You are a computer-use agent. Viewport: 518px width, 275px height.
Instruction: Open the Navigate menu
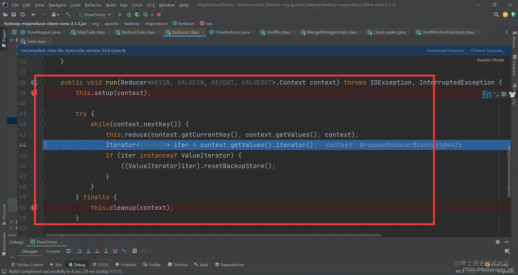[x=57, y=5]
